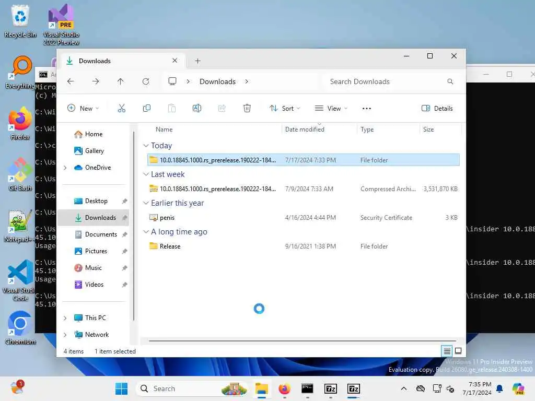Expand chevron after Downloads in address bar

[247, 81]
